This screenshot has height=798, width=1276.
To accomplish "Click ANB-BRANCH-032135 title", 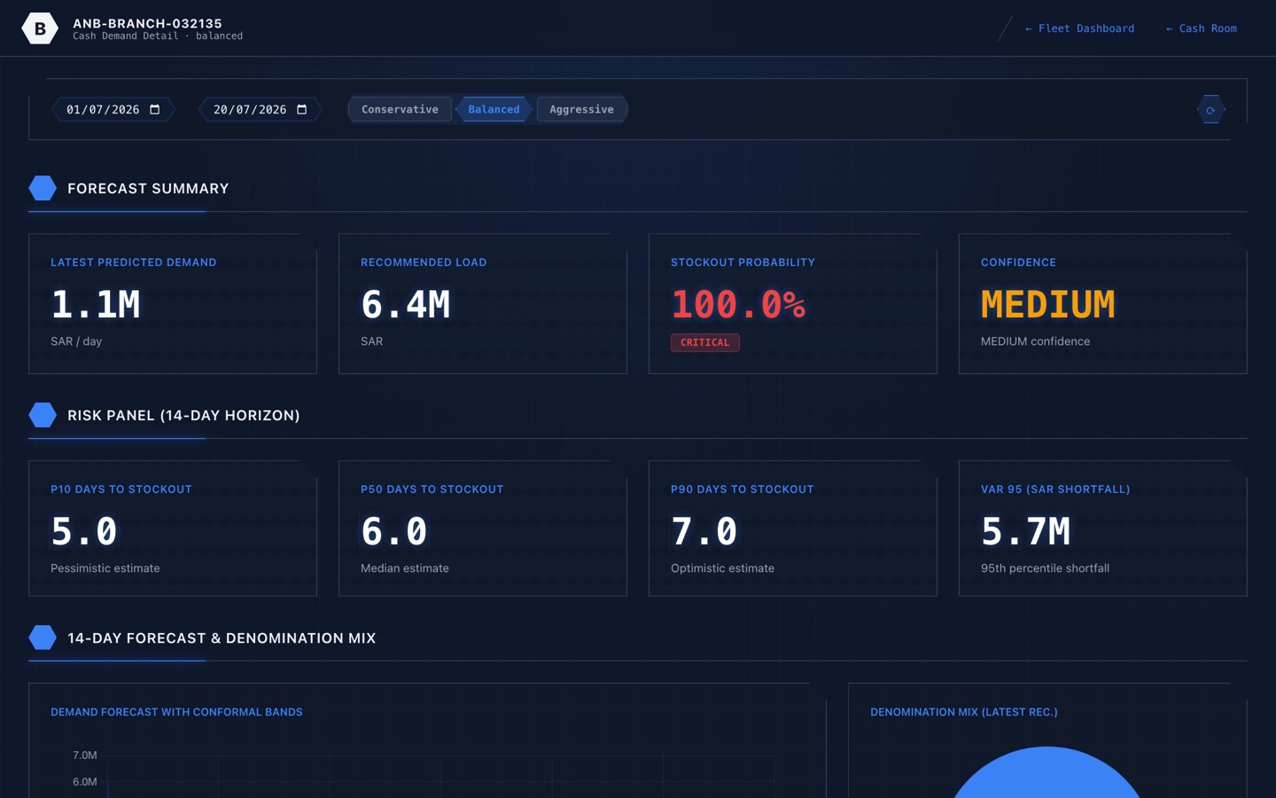I will (147, 23).
